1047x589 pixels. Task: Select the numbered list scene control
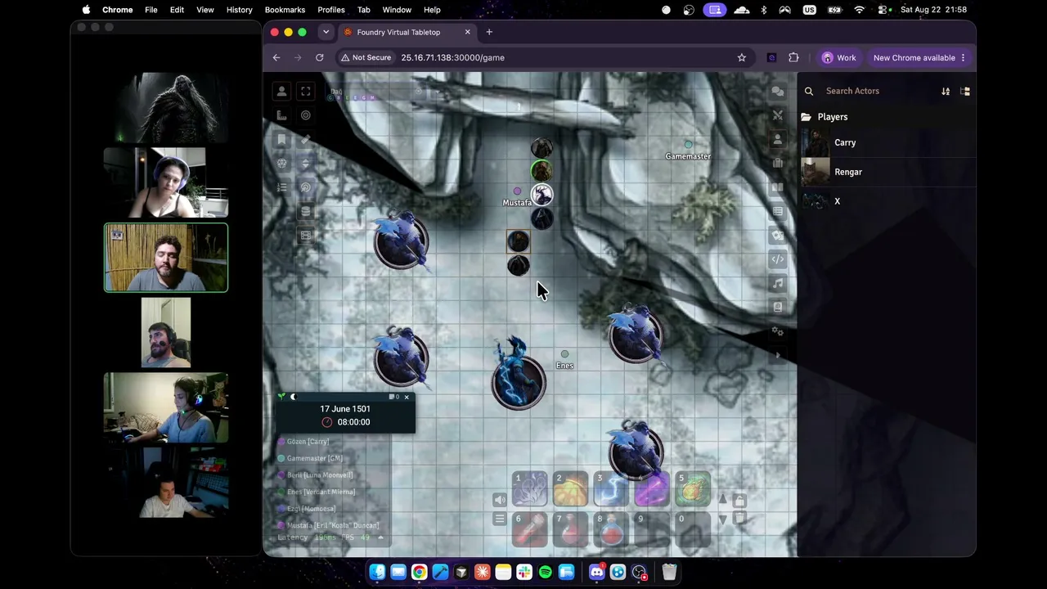coord(281,187)
